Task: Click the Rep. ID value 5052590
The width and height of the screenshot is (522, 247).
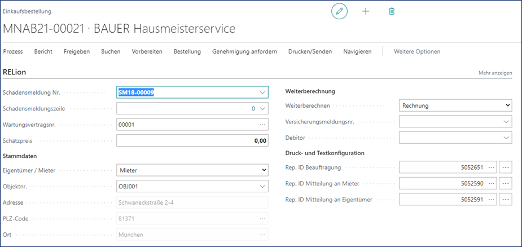Action: [472, 183]
